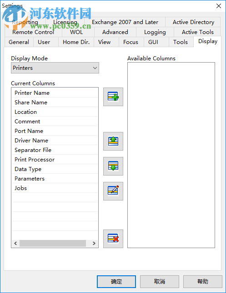Viewport: 226px width, 293px height.
Task: Switch to Remote Control tab
Action: 33,32
